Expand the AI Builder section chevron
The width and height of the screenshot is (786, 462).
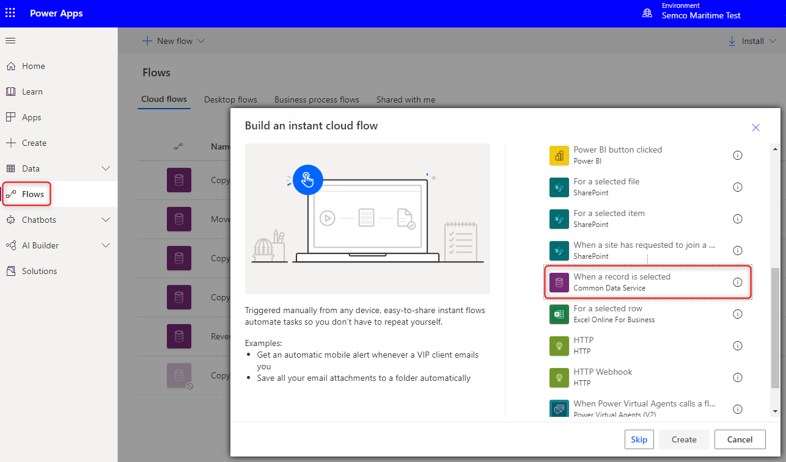[x=106, y=245]
